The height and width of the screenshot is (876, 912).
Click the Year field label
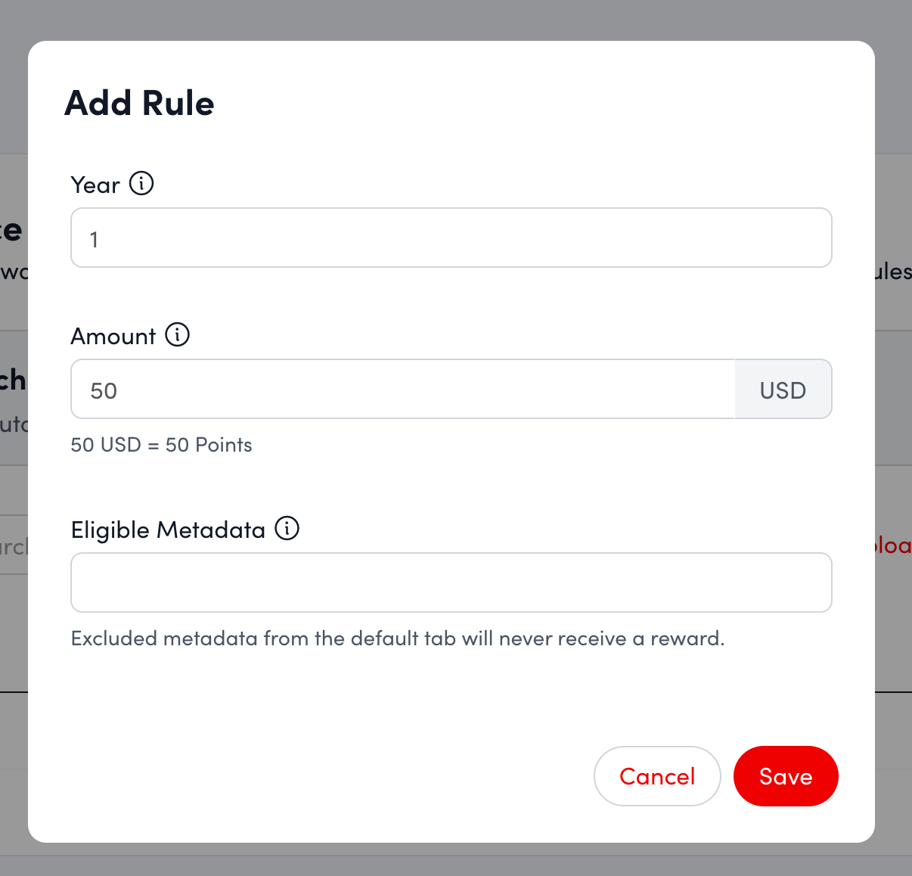pyautogui.click(x=95, y=185)
